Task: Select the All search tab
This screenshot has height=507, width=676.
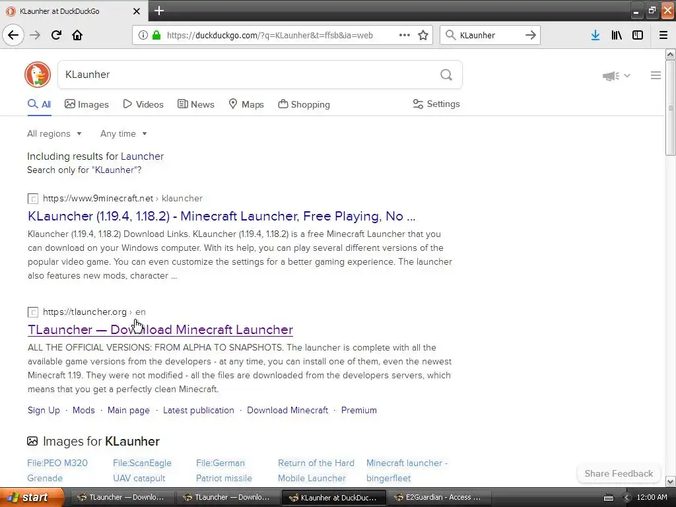Action: (39, 104)
